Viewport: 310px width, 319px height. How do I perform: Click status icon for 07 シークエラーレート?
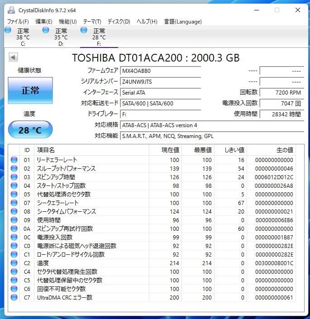pos(14,203)
